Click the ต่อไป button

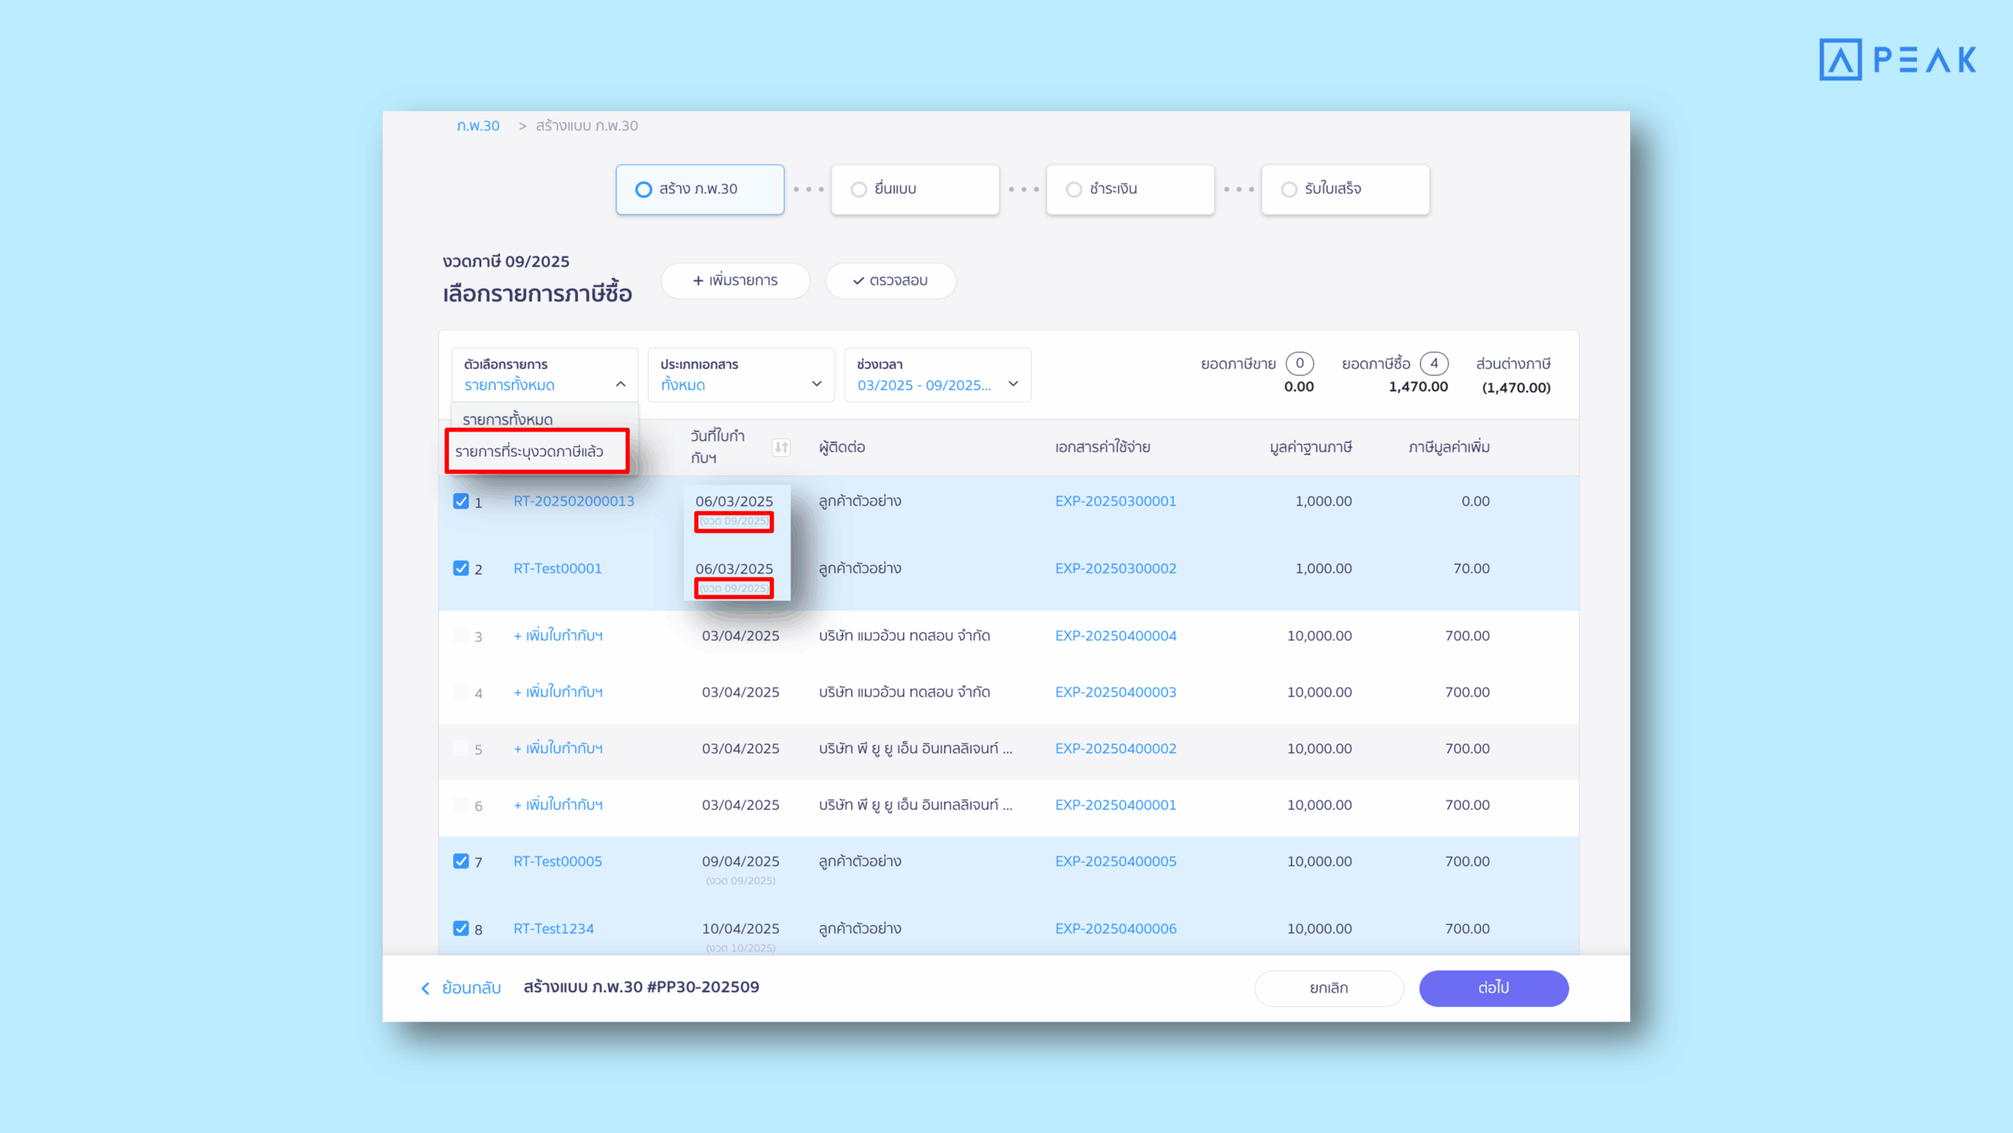[x=1492, y=988]
